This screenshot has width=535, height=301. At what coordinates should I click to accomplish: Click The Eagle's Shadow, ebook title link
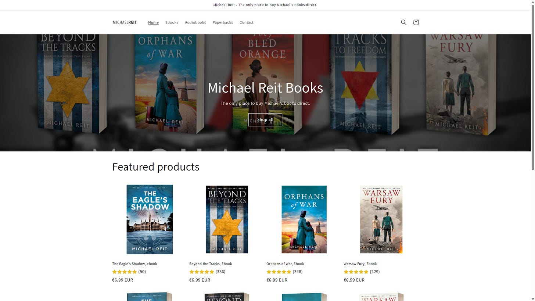coord(134,264)
